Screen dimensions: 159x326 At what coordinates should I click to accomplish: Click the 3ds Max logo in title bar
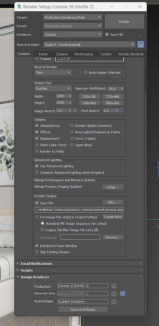point(19,6)
